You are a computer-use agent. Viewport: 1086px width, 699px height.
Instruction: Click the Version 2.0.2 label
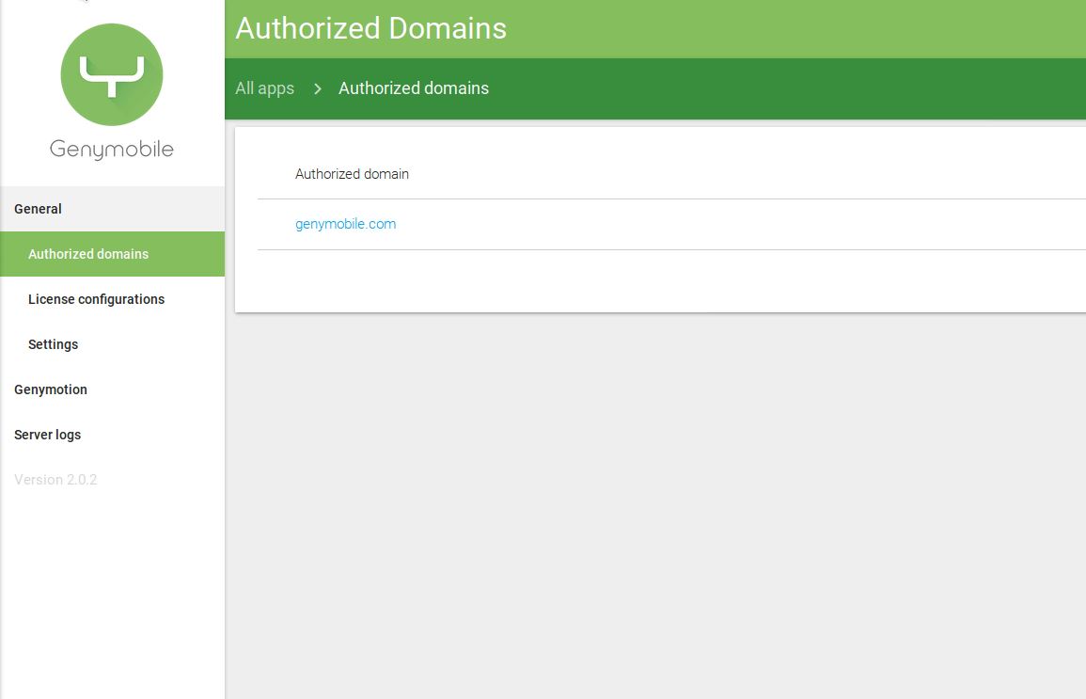[55, 480]
